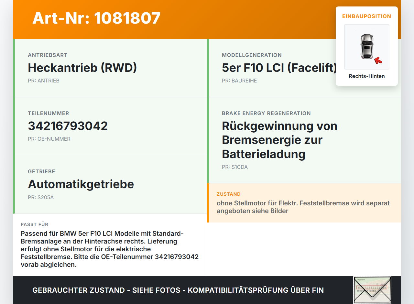The width and height of the screenshot is (414, 304).
Task: Click the BRAKE ENERGY REGENERATION label
Action: coord(266,114)
